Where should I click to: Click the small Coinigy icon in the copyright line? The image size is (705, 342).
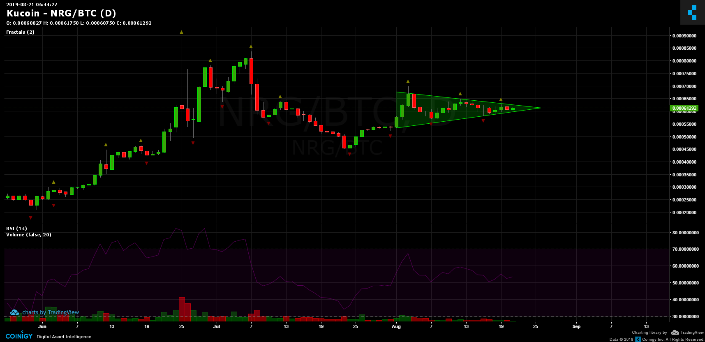638,339
